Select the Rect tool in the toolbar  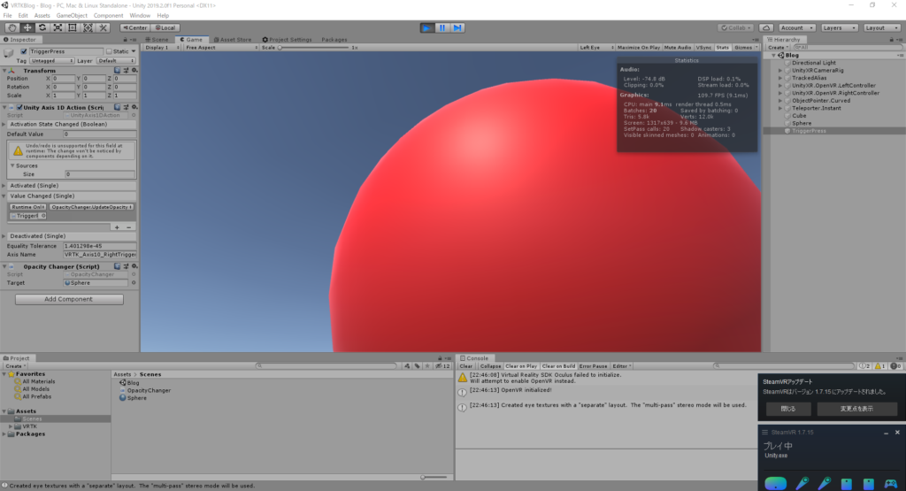click(x=73, y=27)
